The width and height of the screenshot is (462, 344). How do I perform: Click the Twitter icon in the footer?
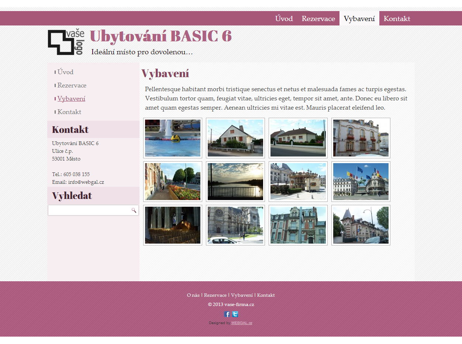pyautogui.click(x=235, y=314)
